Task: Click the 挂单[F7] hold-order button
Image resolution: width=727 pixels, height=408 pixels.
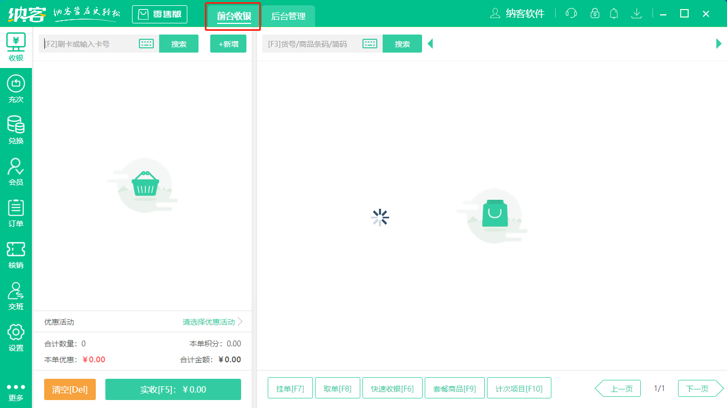Action: pos(290,388)
